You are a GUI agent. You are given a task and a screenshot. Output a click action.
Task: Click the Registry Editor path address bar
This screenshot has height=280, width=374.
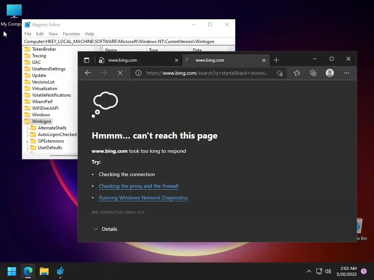129,42
